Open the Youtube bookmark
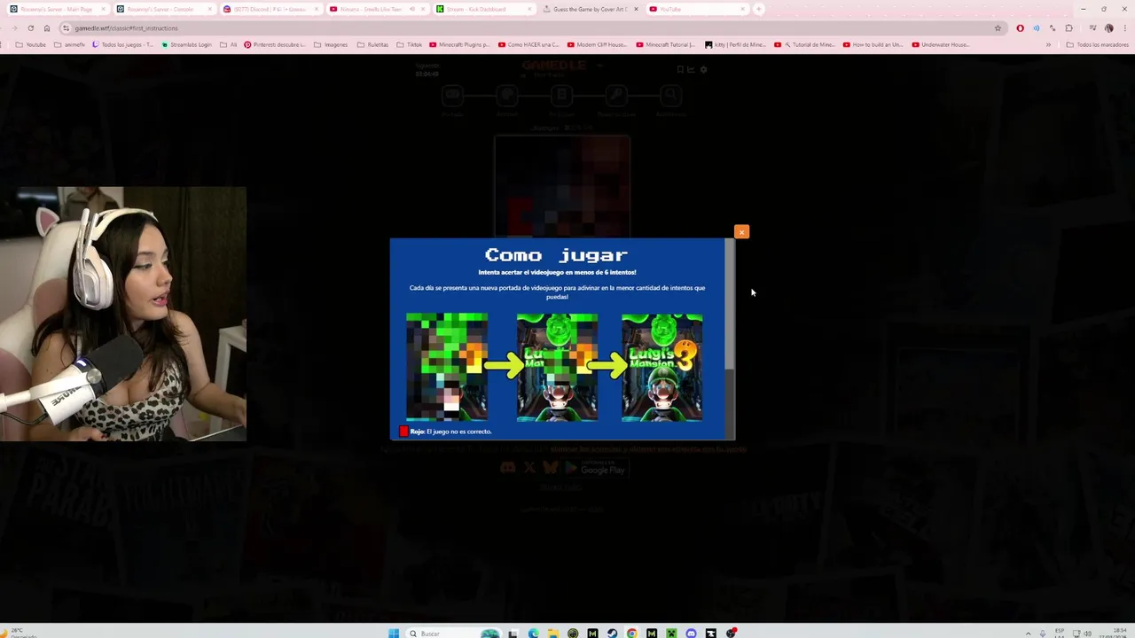This screenshot has height=638, width=1135. (30, 44)
